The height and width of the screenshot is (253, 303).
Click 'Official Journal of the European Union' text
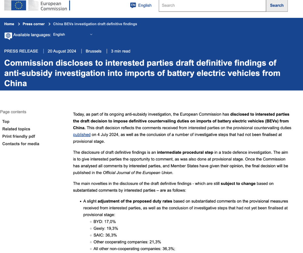(138, 173)
